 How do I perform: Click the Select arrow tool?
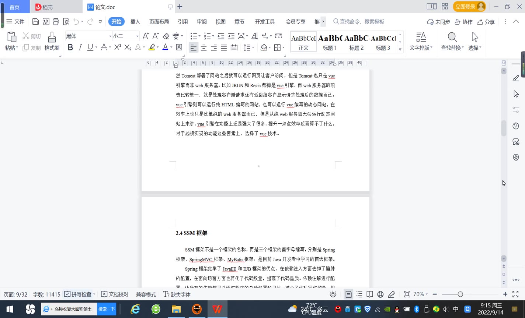475,37
